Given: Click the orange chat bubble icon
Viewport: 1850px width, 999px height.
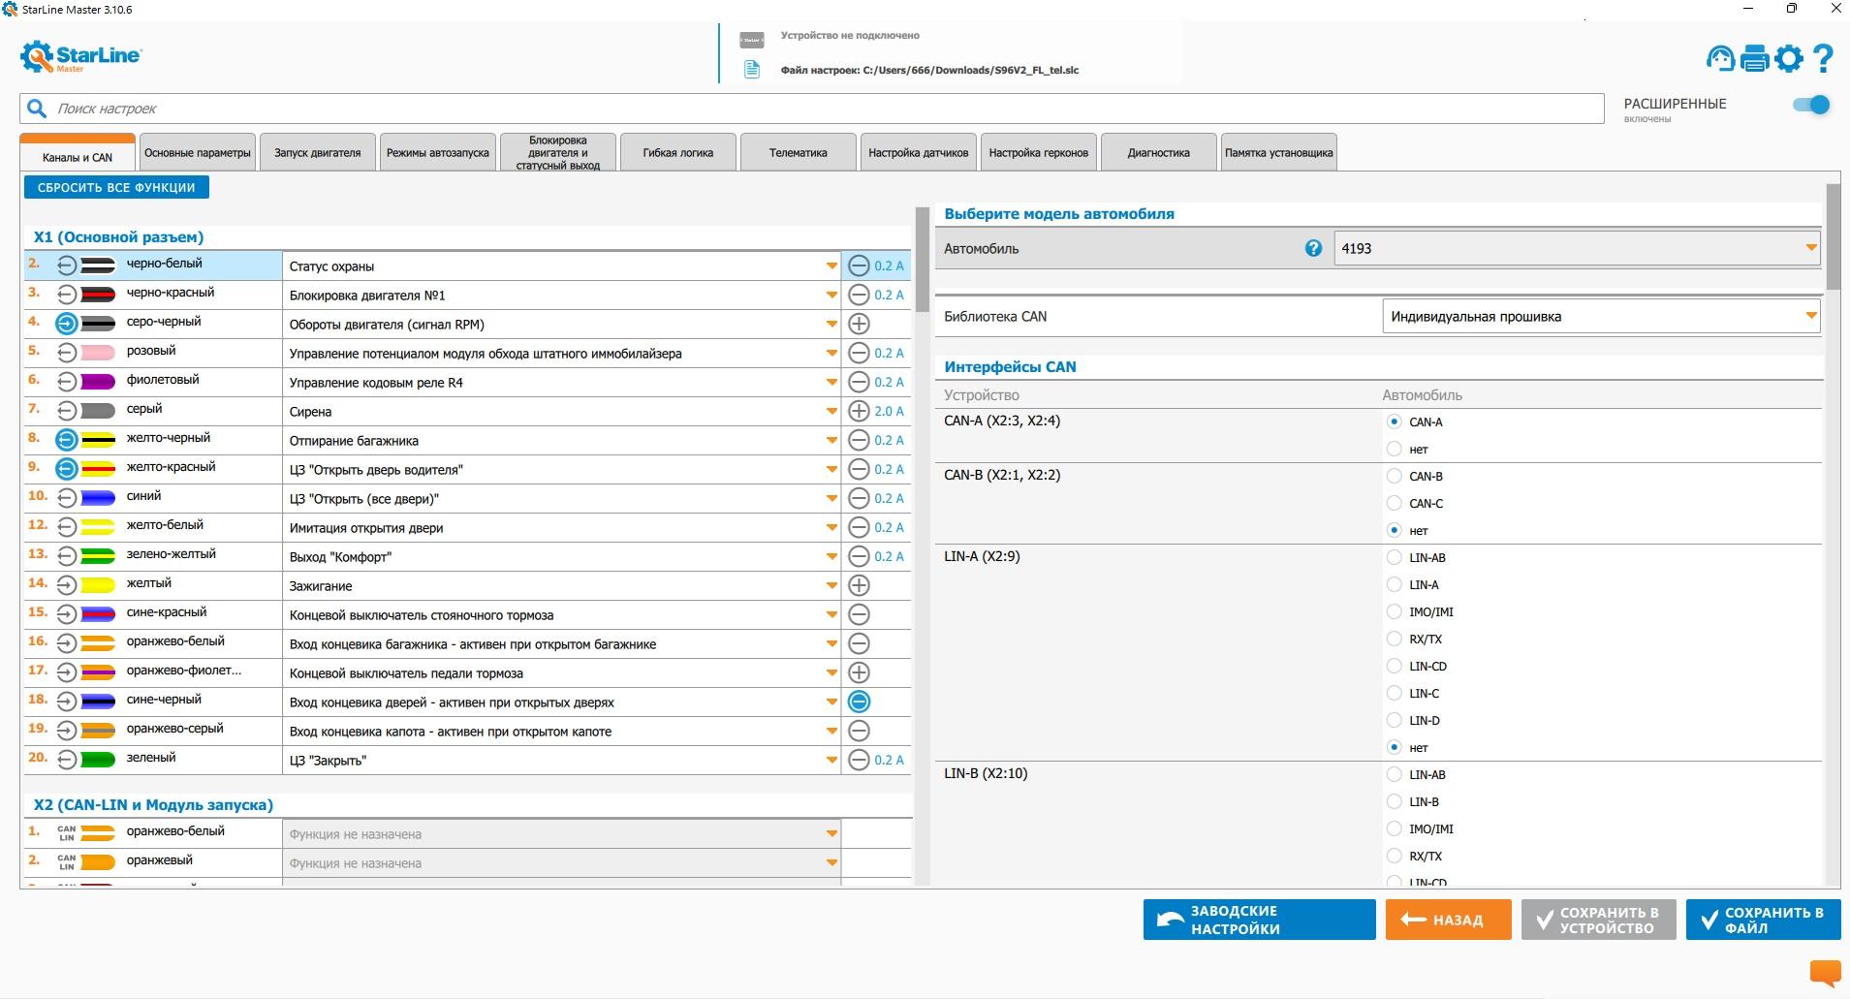Looking at the screenshot, I should (1825, 972).
